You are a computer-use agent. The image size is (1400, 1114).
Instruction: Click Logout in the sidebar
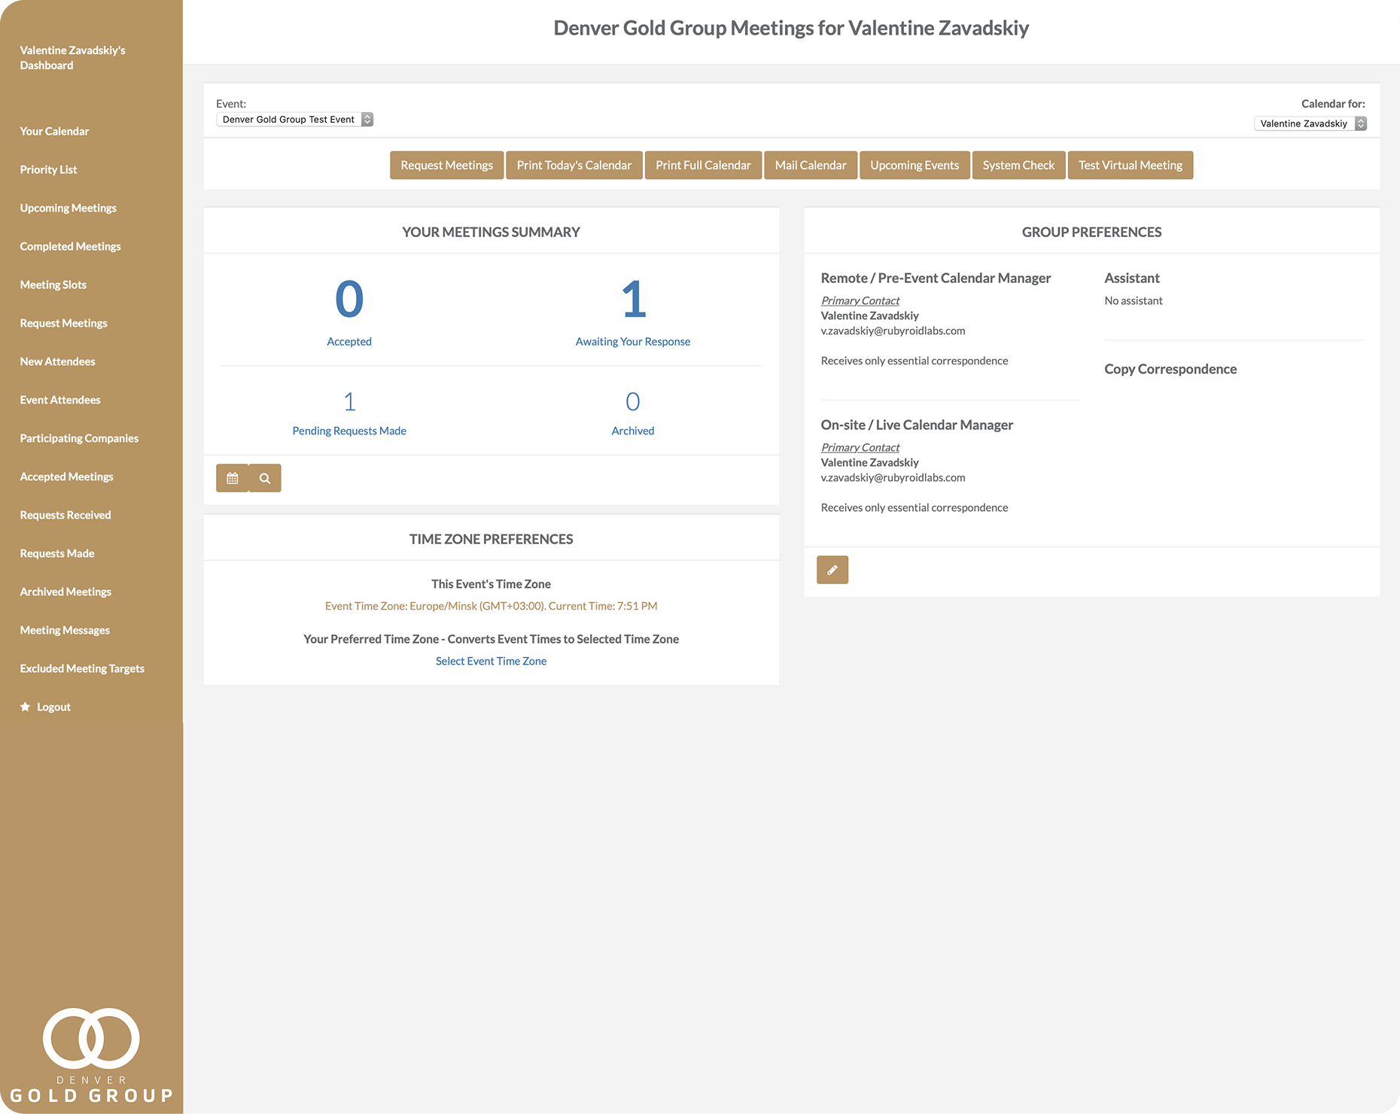(53, 707)
